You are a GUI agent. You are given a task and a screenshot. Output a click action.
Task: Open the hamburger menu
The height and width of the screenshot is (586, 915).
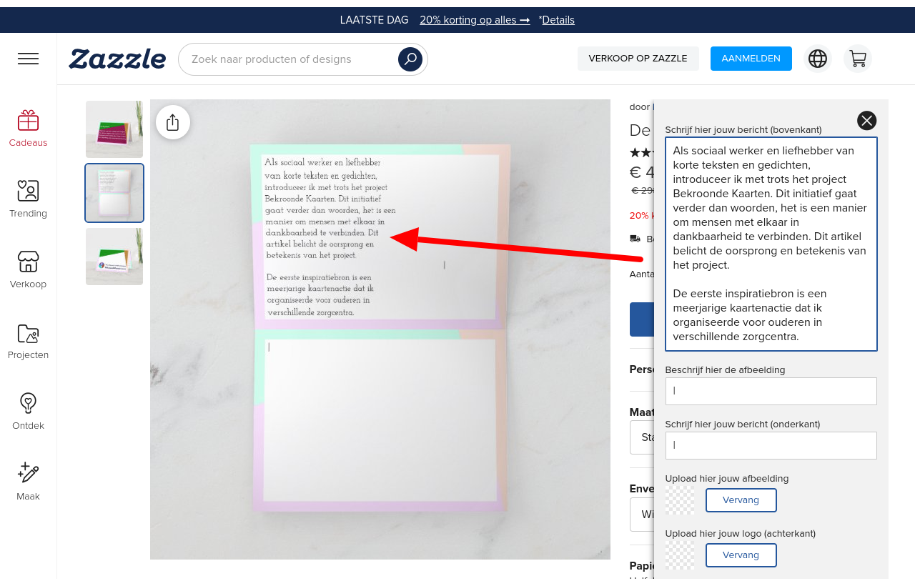(x=28, y=59)
